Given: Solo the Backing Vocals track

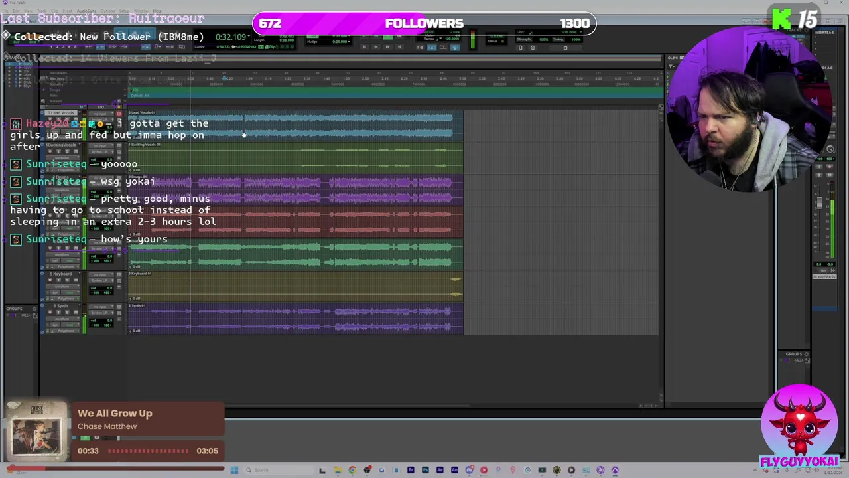Looking at the screenshot, I should coord(67,151).
